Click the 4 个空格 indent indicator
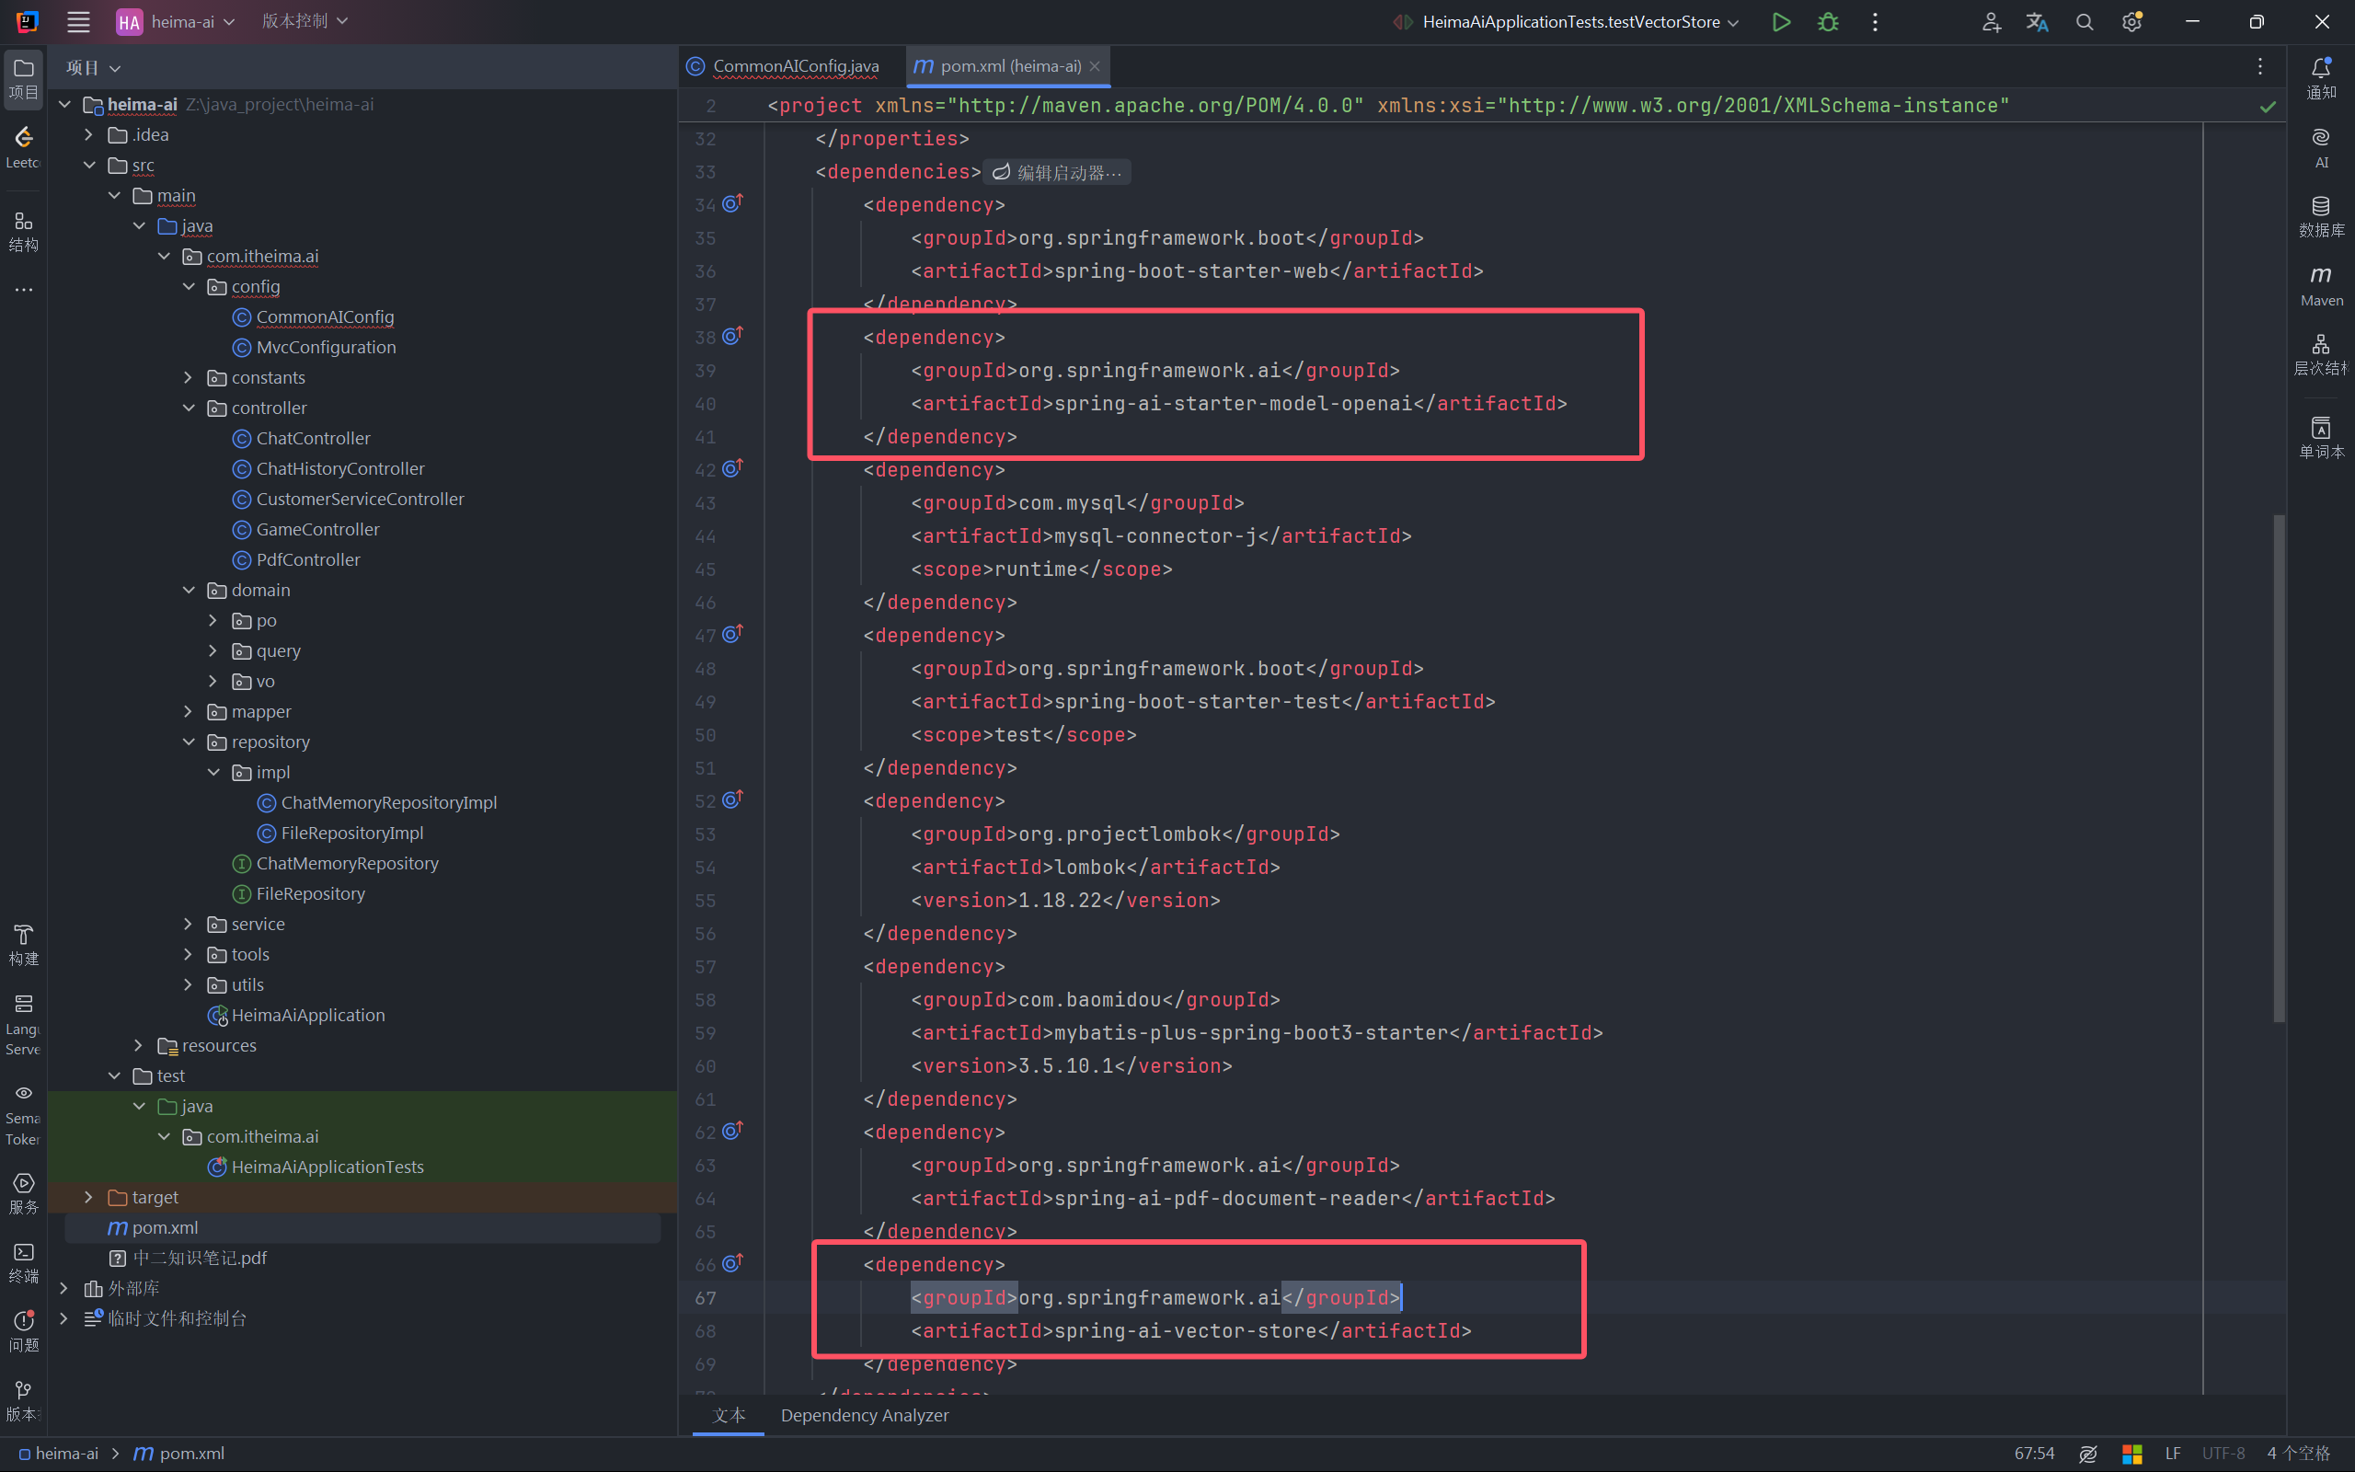The image size is (2355, 1472). pos(2298,1454)
